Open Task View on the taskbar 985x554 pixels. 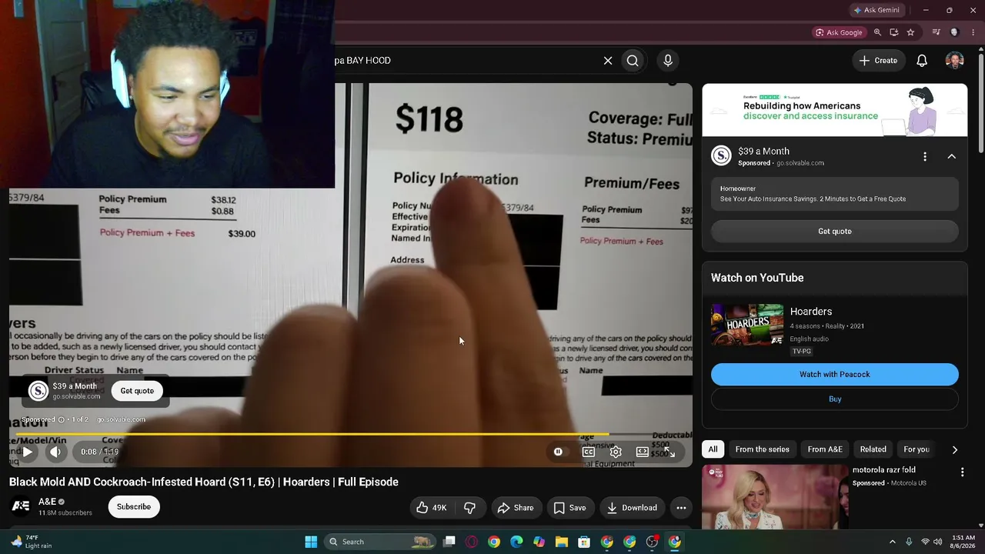pyautogui.click(x=449, y=542)
